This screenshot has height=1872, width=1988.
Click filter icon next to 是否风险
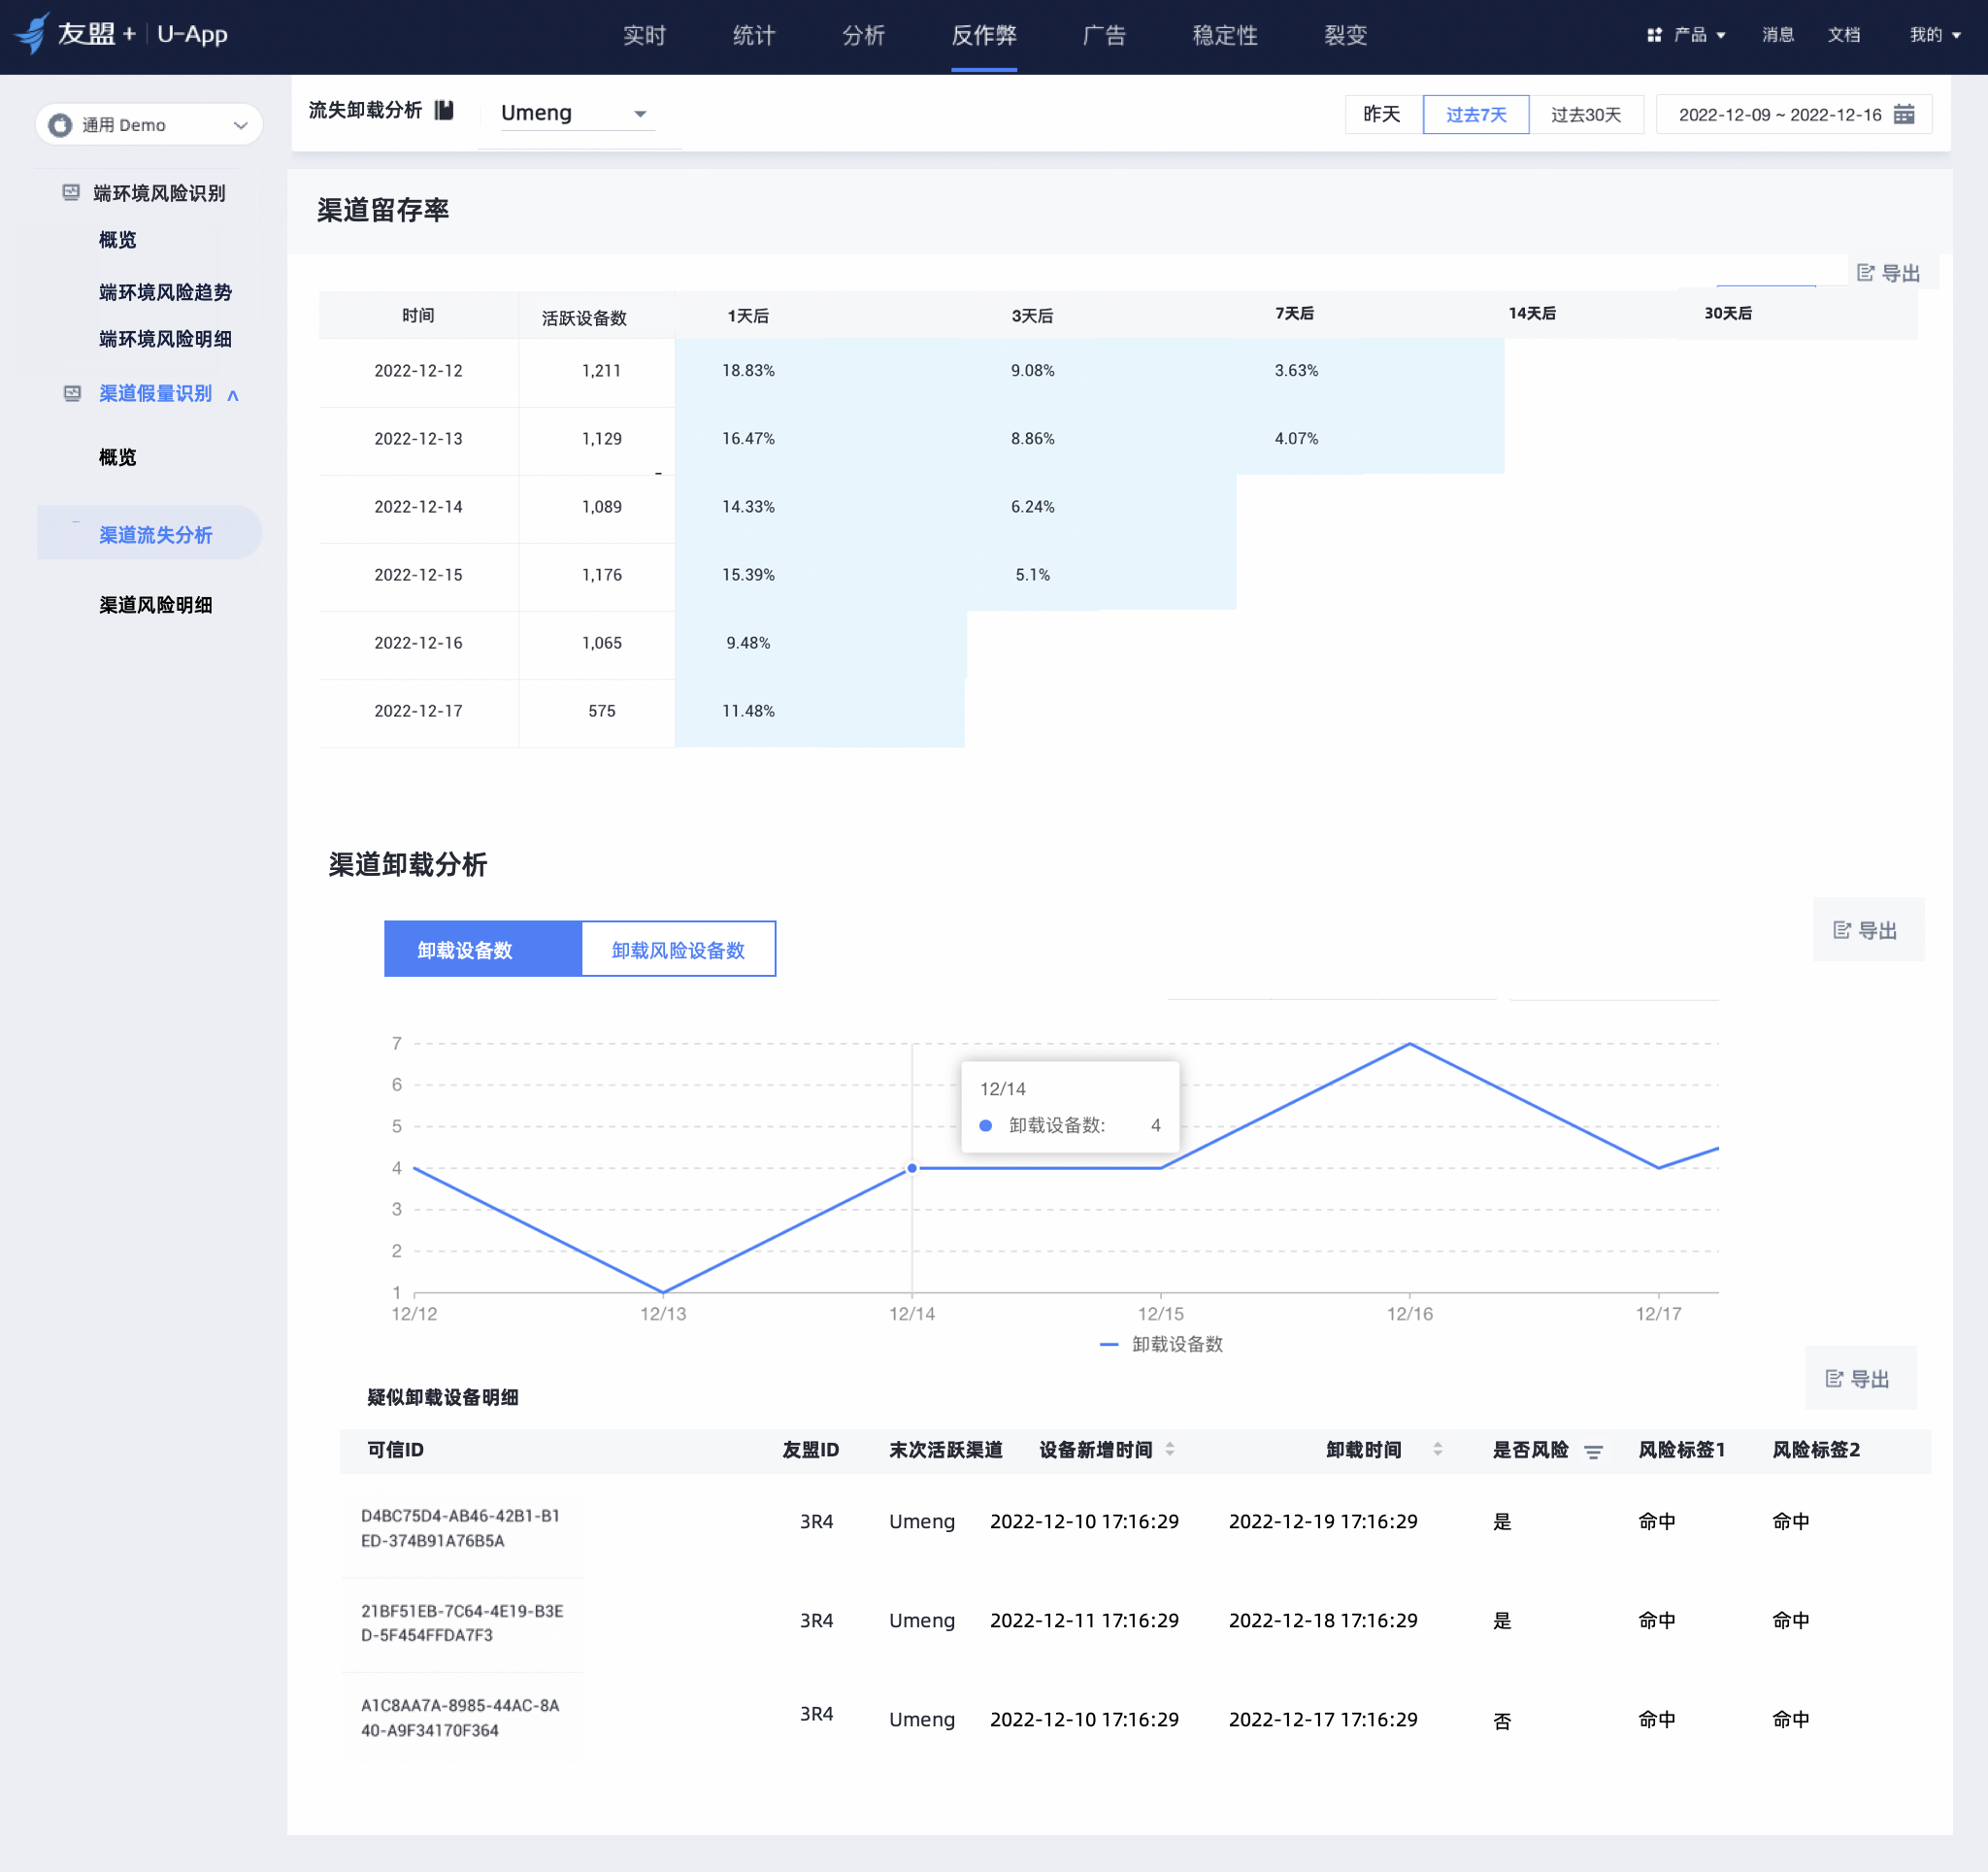click(x=1594, y=1452)
